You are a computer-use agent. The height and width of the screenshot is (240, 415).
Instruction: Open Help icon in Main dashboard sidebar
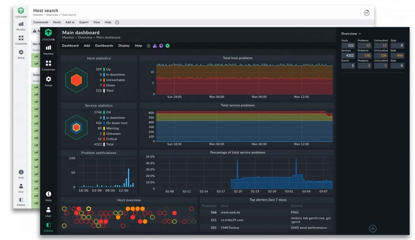pos(48,196)
